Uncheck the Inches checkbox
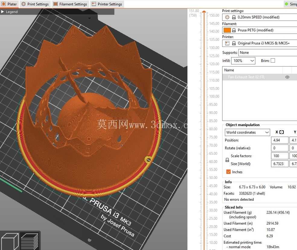297x250 pixels. (228, 172)
